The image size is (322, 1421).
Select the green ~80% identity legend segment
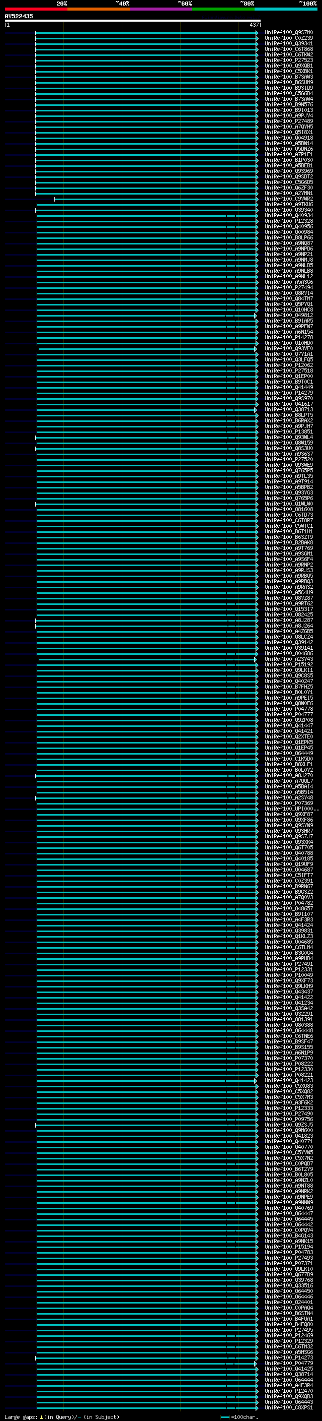tap(223, 9)
